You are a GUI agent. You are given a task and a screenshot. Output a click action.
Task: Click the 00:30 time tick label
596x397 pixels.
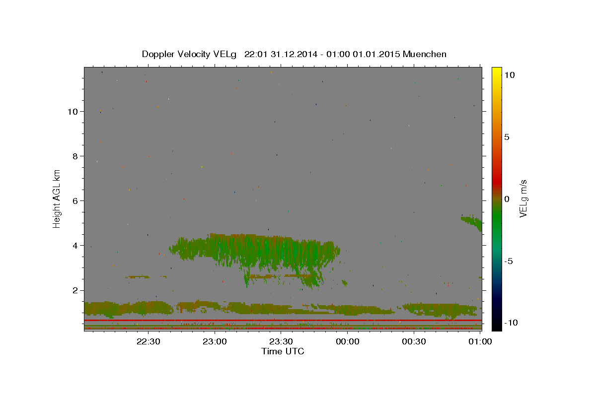[x=414, y=342]
